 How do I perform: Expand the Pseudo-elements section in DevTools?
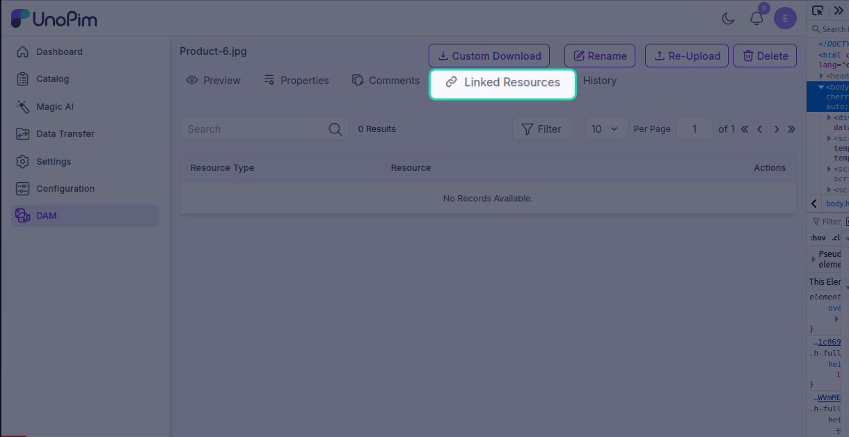pos(813,259)
